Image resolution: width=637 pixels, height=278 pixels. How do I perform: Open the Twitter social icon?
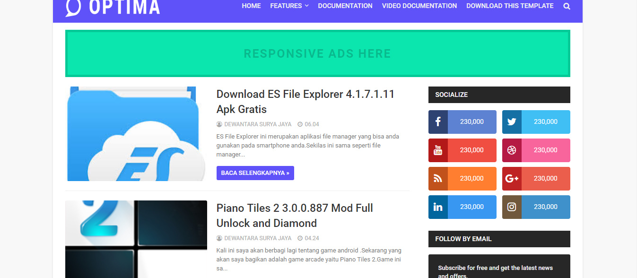[512, 122]
